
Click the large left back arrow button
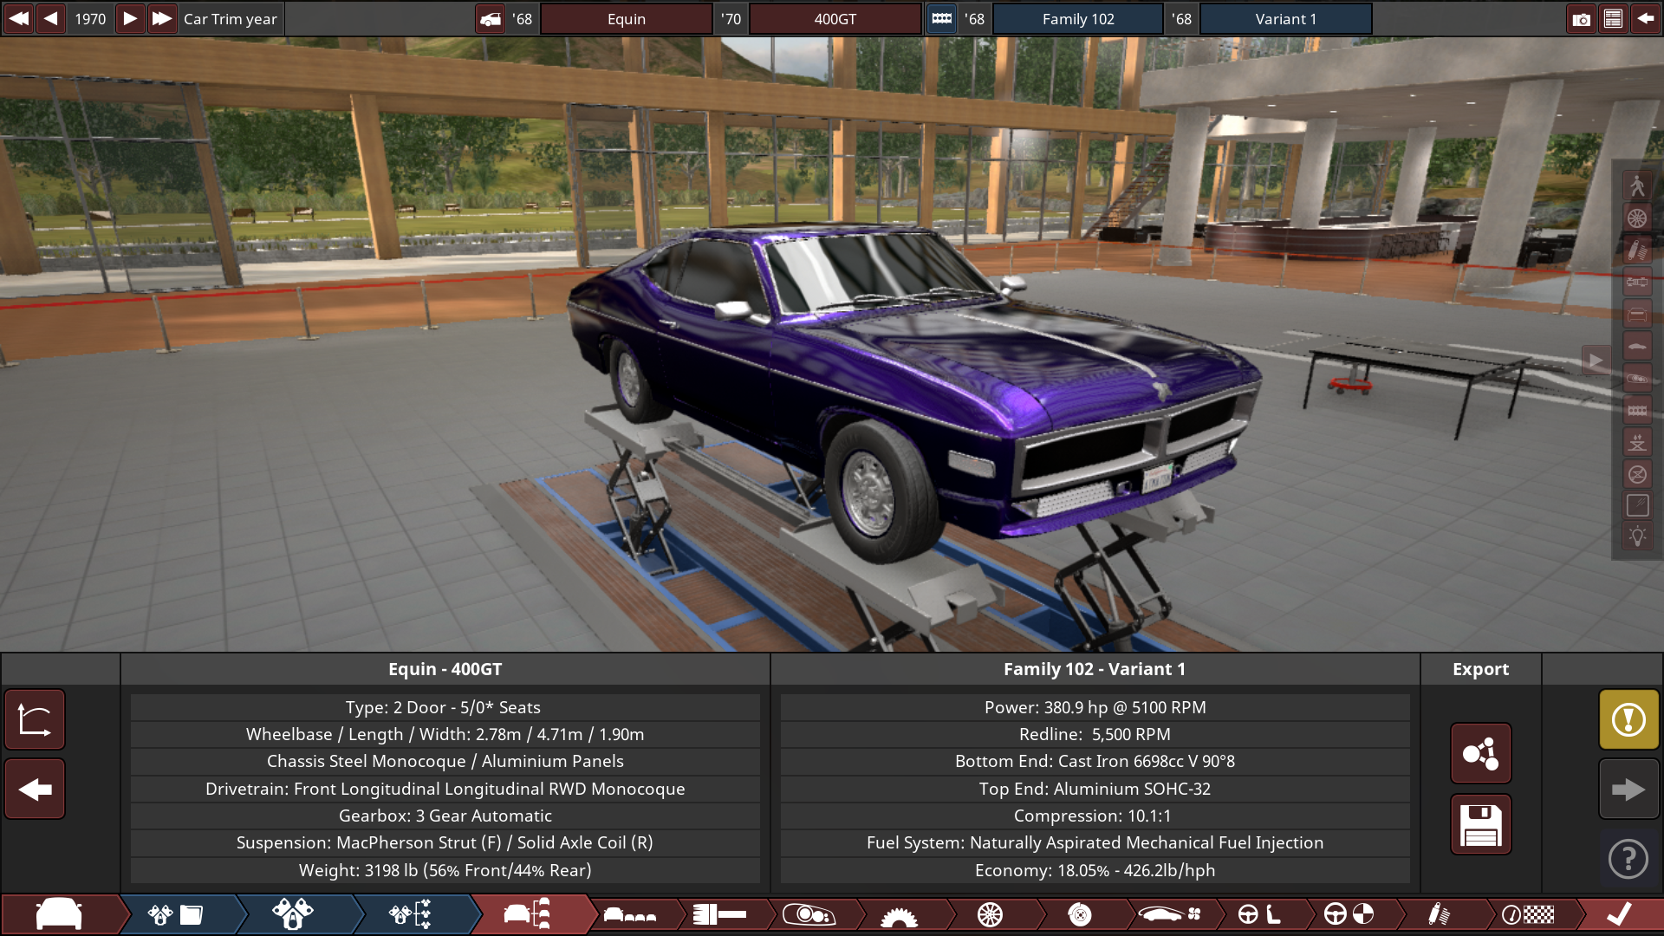click(35, 790)
